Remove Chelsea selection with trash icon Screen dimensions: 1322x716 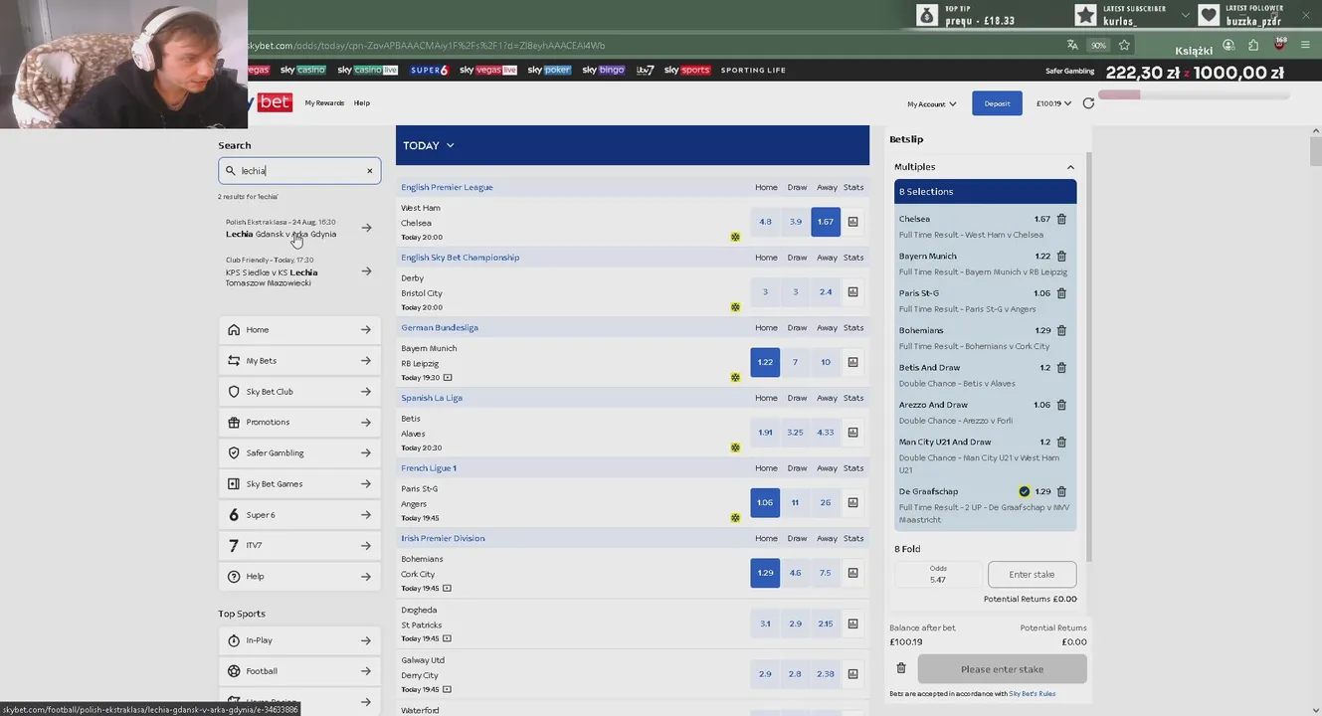1061,219
